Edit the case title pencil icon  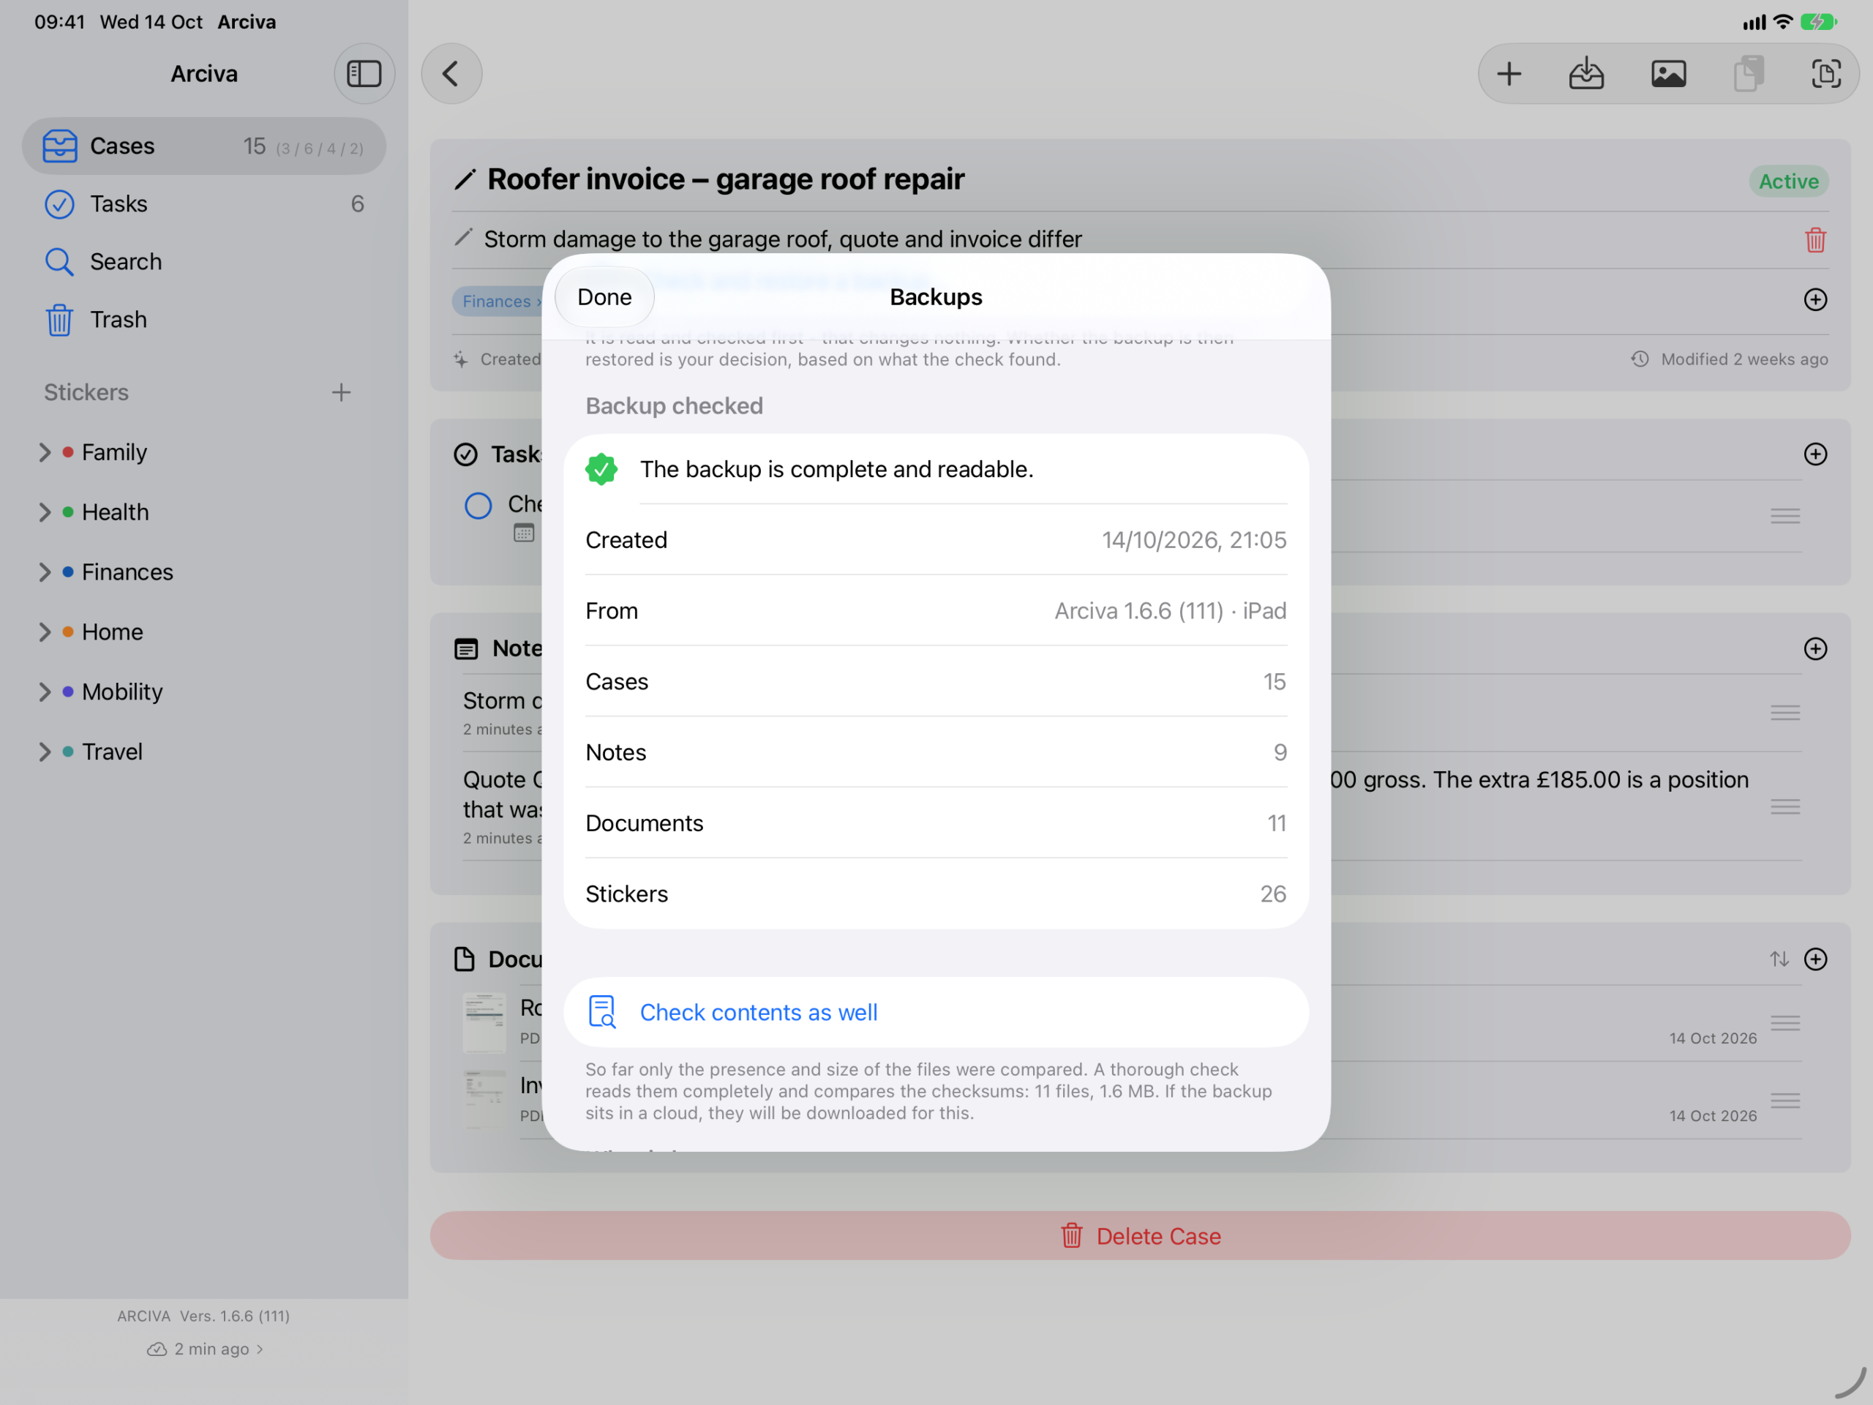(464, 179)
